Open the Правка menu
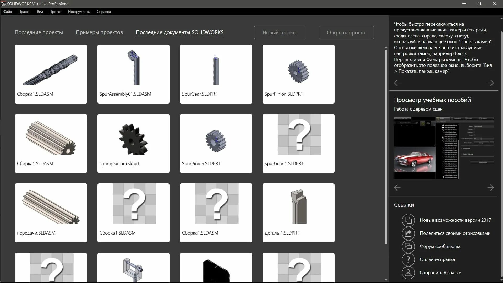Image resolution: width=503 pixels, height=283 pixels. (24, 12)
